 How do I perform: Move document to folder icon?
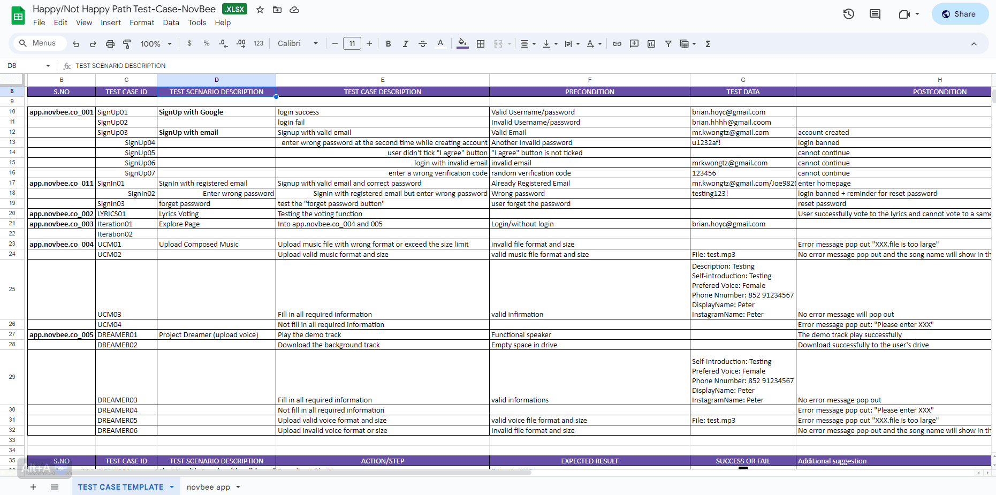coord(277,10)
